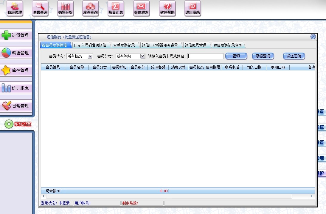The image size is (326, 214).
Task: Select 销售管理 sales management in sidebar
Action: [16, 53]
